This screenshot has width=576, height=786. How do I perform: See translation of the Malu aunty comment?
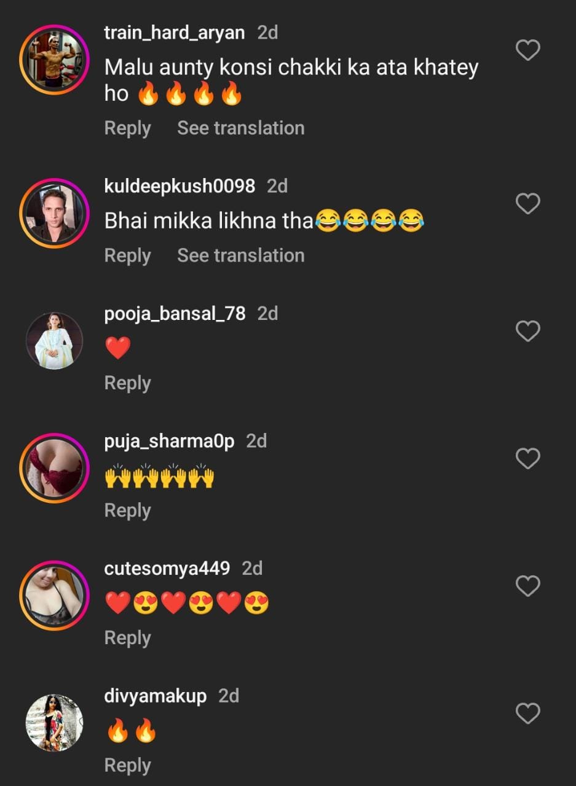pyautogui.click(x=240, y=128)
